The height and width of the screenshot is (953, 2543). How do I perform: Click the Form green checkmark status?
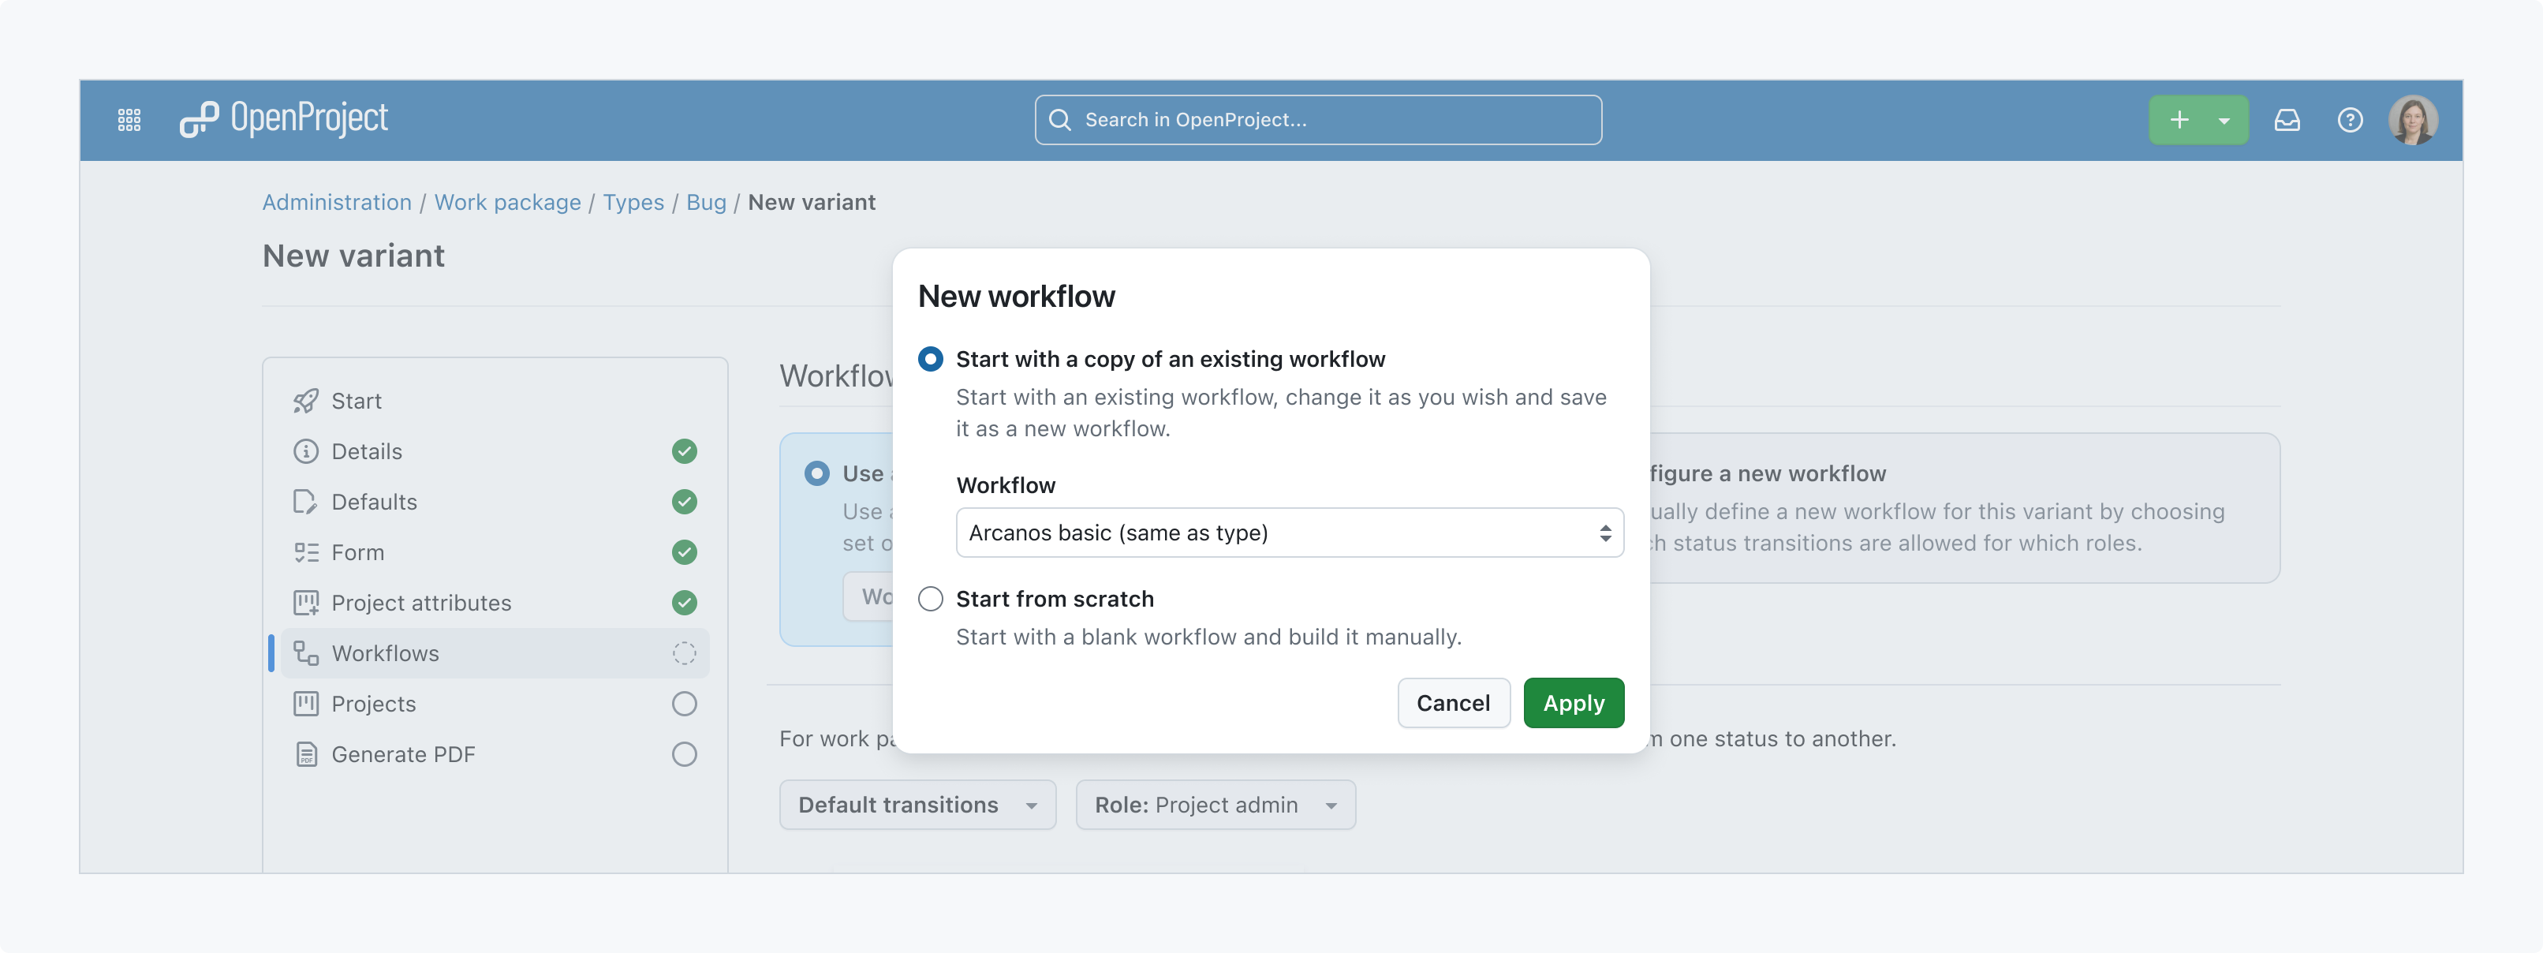pyautogui.click(x=684, y=552)
